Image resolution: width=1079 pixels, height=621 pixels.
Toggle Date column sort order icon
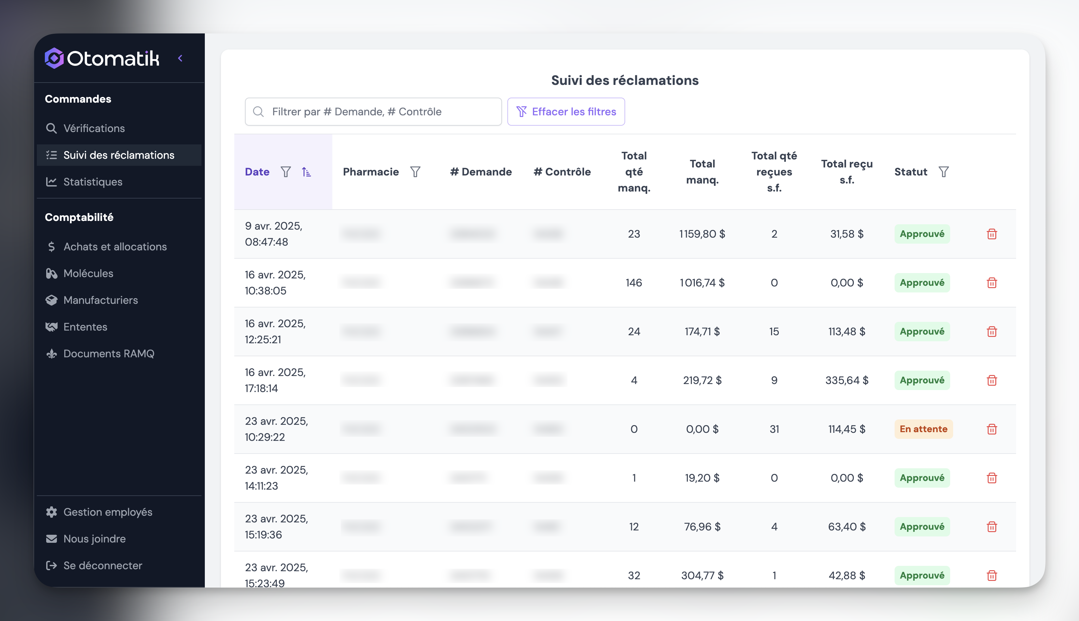point(306,172)
